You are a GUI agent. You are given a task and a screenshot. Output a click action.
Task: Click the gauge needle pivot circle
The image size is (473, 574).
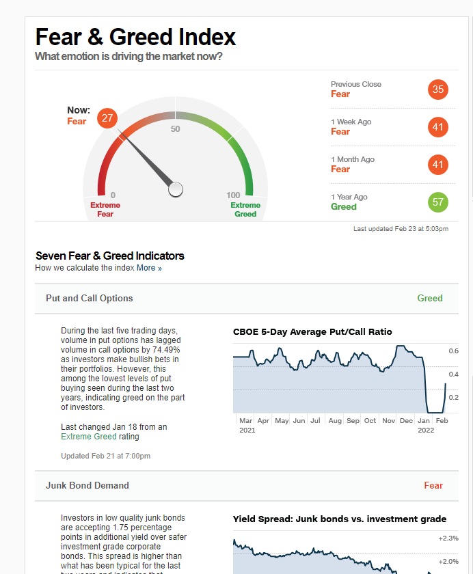point(176,189)
